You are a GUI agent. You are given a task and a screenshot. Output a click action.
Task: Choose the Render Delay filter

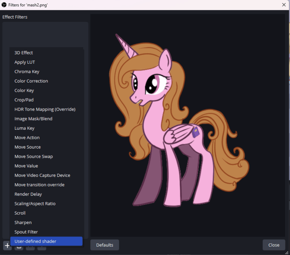pos(28,194)
